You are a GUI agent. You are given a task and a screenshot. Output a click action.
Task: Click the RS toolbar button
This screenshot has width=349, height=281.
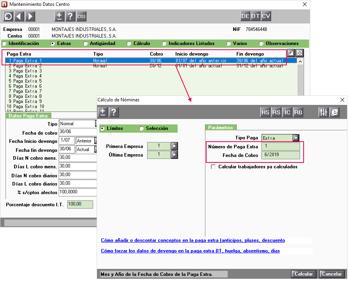[x=276, y=112]
